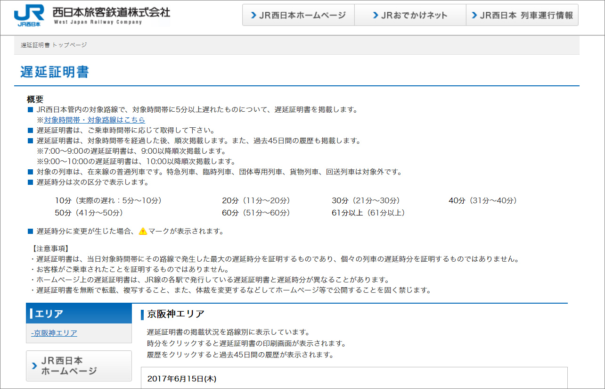Open the JRおでかけネット header button
Viewport: 605px width, 389px height.
tap(410, 15)
